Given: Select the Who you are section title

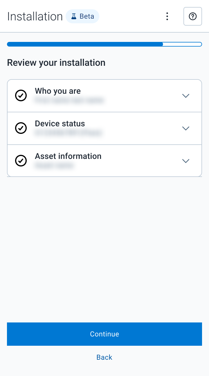Looking at the screenshot, I should [x=58, y=91].
